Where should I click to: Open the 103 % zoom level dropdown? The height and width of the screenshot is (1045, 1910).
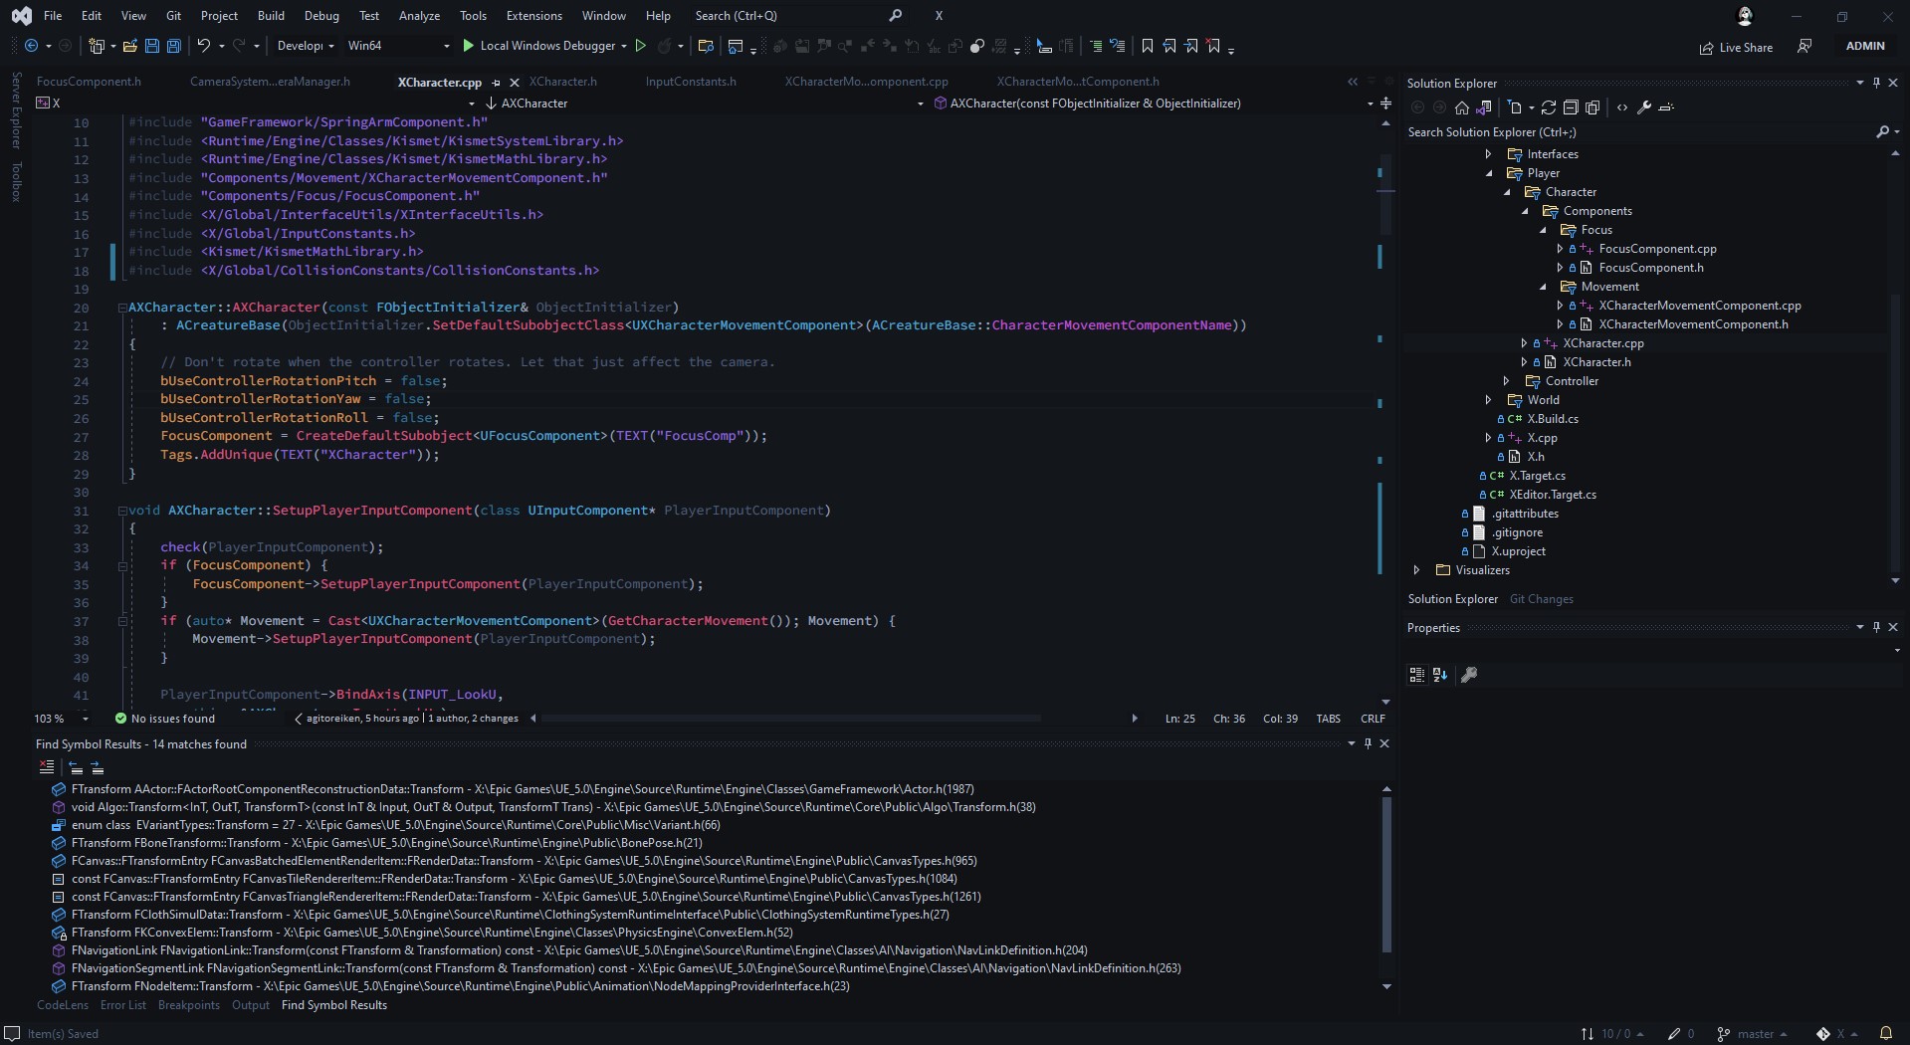click(62, 719)
